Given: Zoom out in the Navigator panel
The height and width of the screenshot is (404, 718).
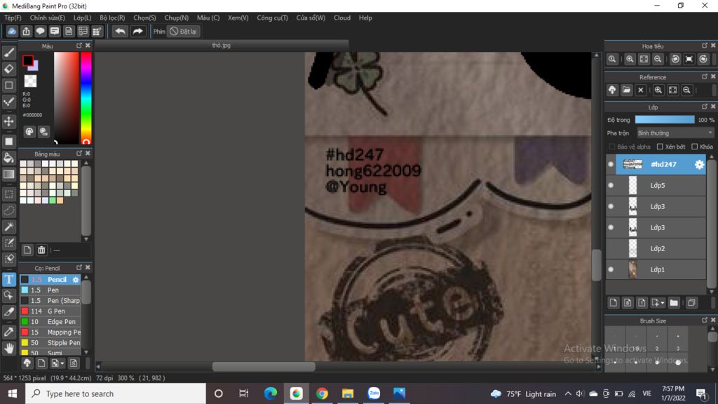Looking at the screenshot, I should tap(658, 59).
